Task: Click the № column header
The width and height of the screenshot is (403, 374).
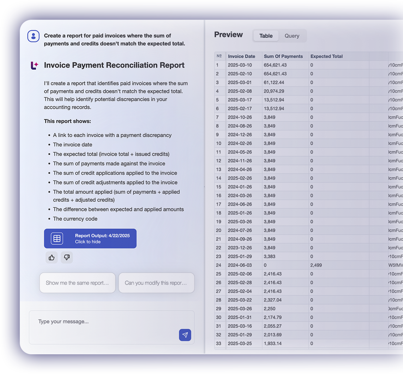Action: coord(219,56)
